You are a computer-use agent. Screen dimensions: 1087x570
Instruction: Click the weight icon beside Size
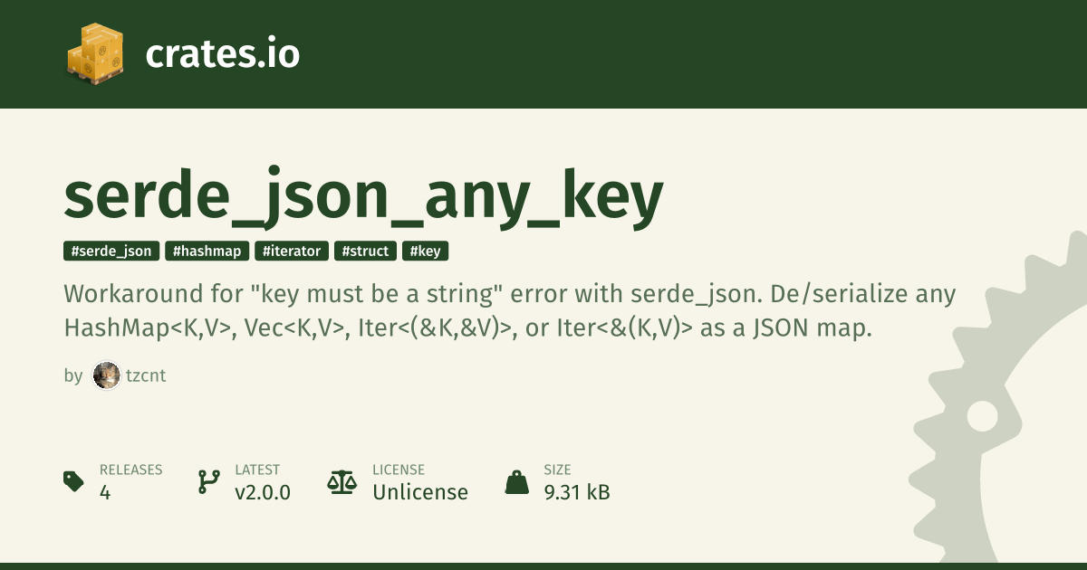click(517, 481)
